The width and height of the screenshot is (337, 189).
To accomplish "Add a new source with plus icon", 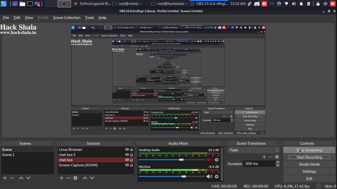I will 61,178.
